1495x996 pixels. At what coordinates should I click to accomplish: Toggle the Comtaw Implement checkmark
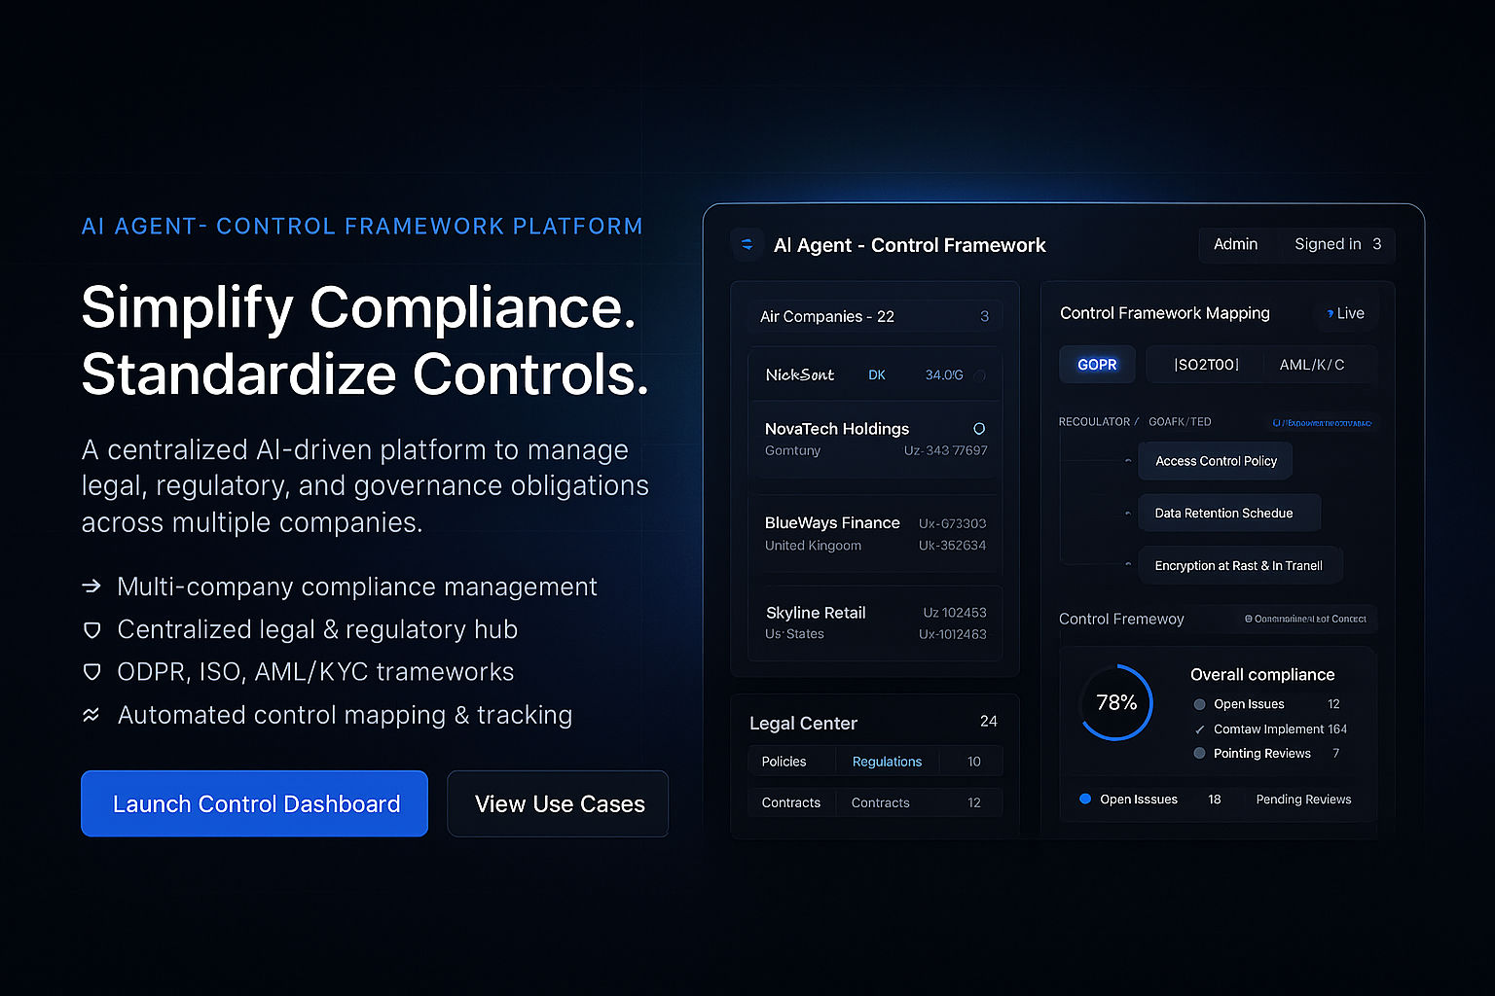pyautogui.click(x=1198, y=729)
